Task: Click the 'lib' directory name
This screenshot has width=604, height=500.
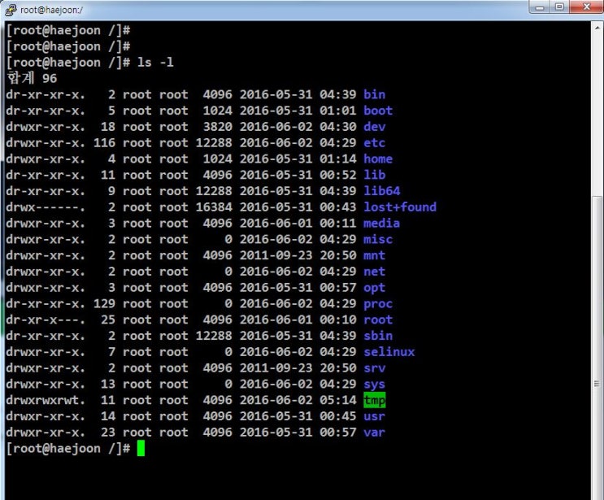Action: tap(375, 175)
